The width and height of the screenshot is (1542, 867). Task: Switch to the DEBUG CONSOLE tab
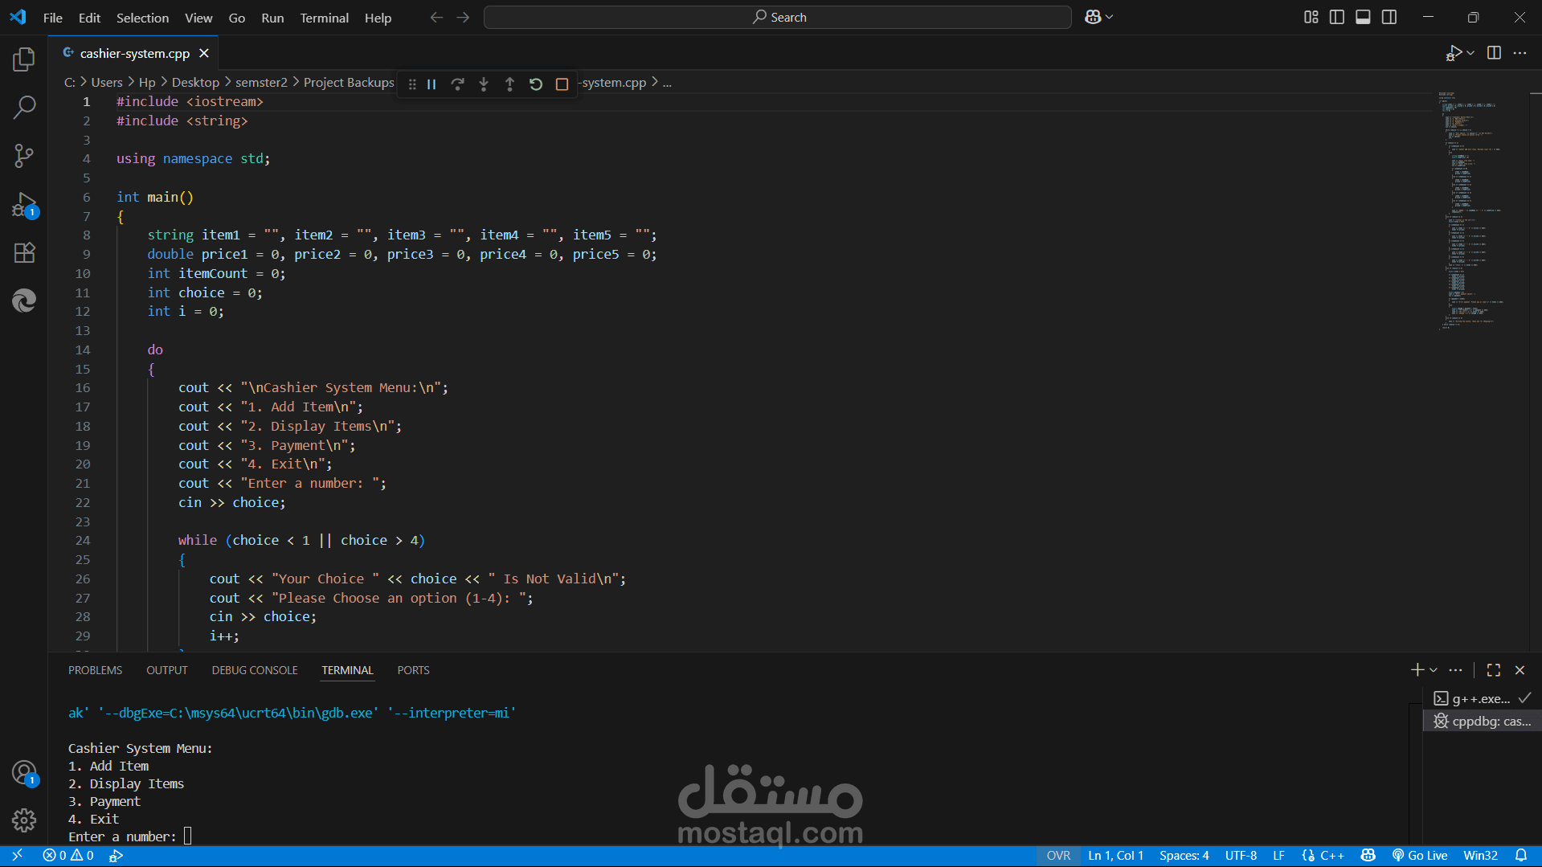coord(255,670)
